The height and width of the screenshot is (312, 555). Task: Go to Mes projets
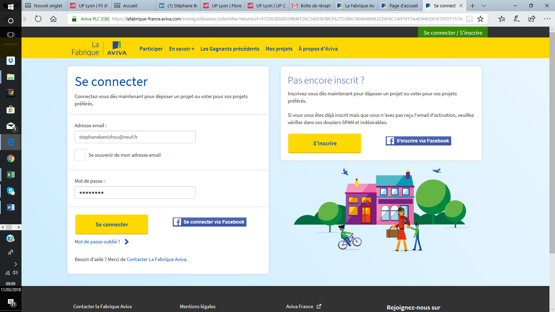pyautogui.click(x=279, y=49)
